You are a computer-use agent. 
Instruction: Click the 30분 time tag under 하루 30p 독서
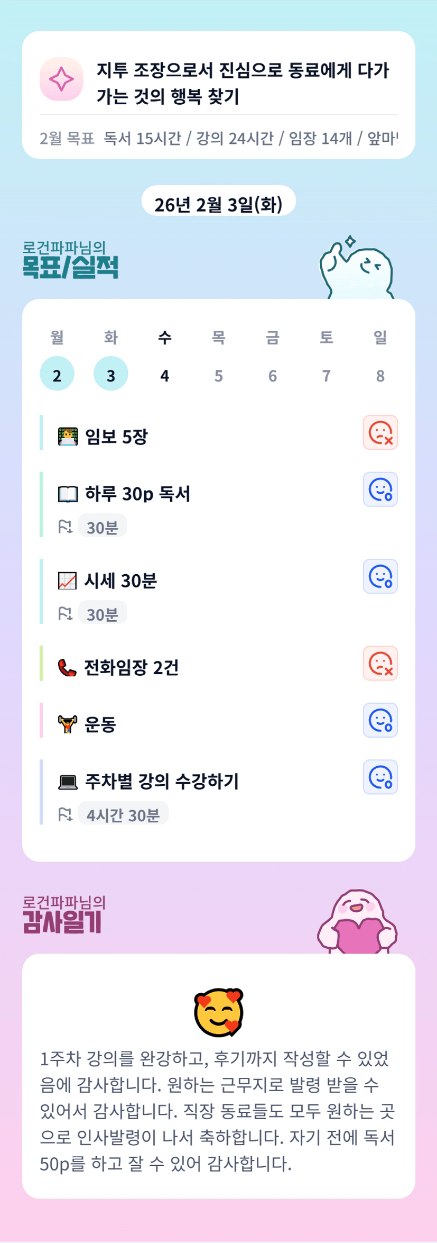click(x=103, y=527)
